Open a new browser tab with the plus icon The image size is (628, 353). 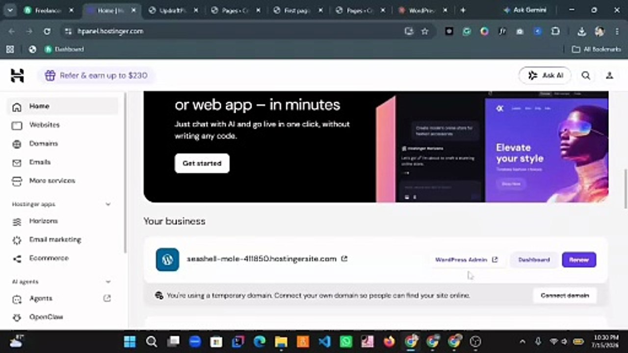coord(463,10)
